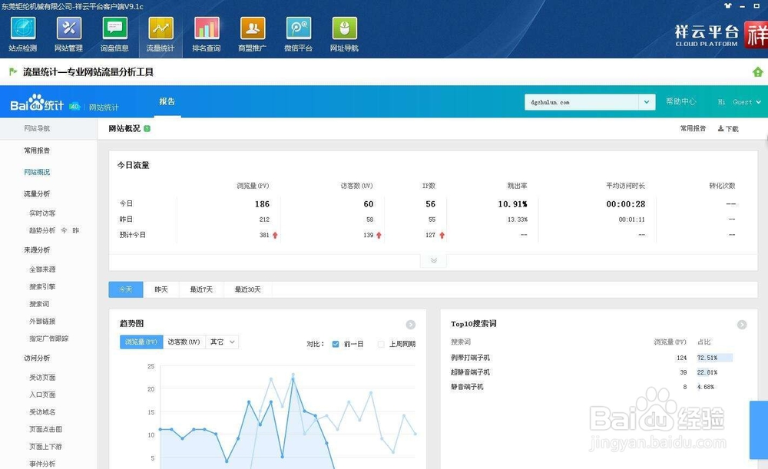The height and width of the screenshot is (469, 768).
Task: Switch to the 昨天 tab
Action: pos(161,289)
